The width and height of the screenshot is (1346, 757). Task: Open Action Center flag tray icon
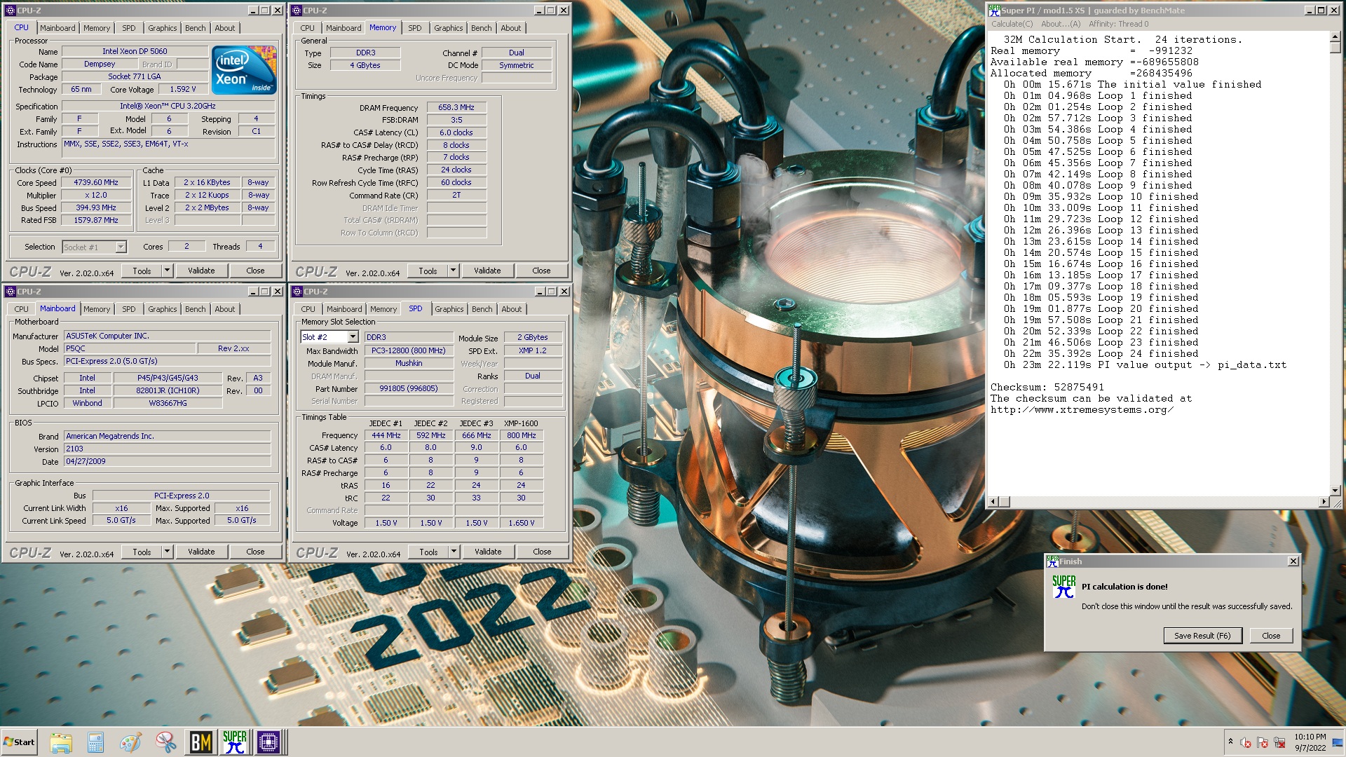(1263, 742)
